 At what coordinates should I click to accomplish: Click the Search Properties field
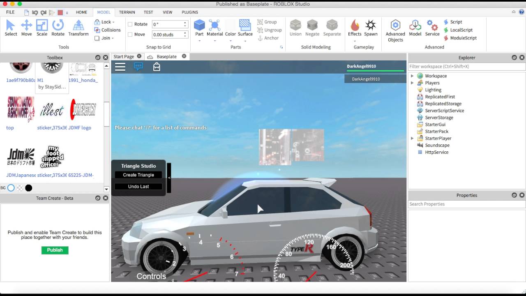click(467, 204)
